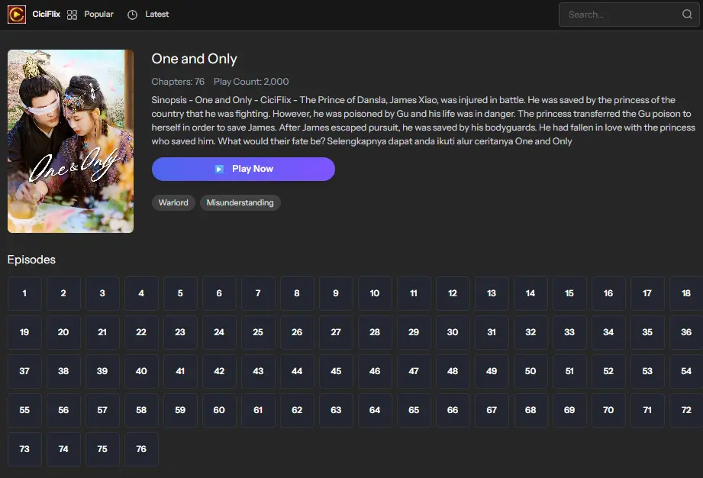Click the search magnifier icon
Image resolution: width=703 pixels, height=478 pixels.
click(687, 15)
